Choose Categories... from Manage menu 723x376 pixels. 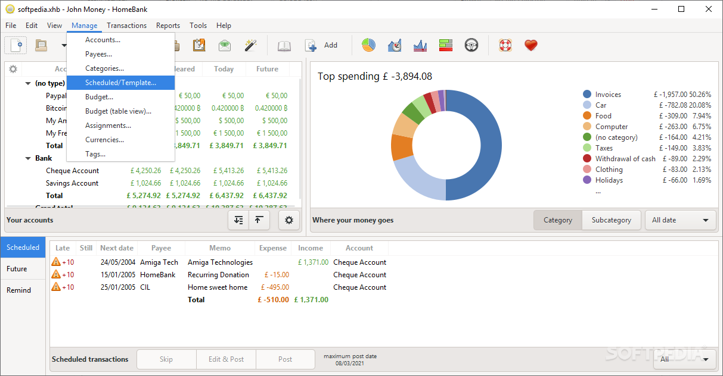[x=120, y=68]
